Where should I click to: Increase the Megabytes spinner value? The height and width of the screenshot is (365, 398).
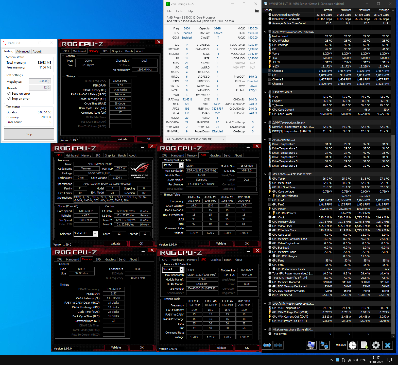click(49, 80)
